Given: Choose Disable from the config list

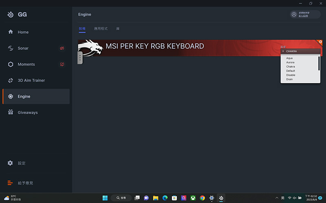Looking at the screenshot, I should (291, 75).
